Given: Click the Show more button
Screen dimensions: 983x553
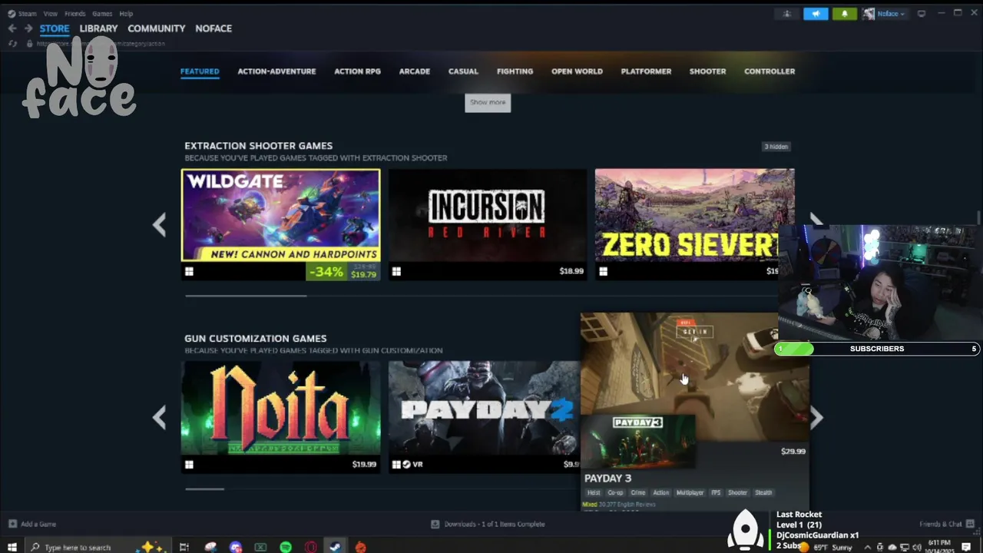Looking at the screenshot, I should 488,102.
